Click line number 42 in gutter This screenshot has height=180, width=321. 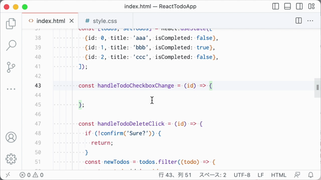click(x=38, y=76)
